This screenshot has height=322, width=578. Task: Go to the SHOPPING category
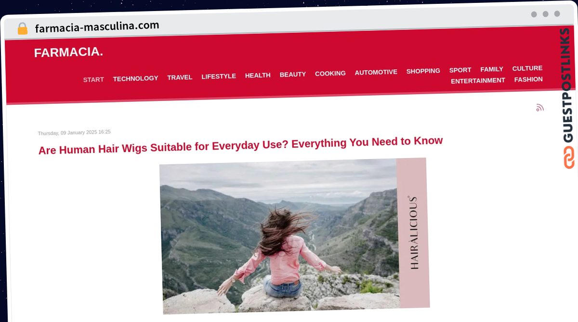click(423, 71)
